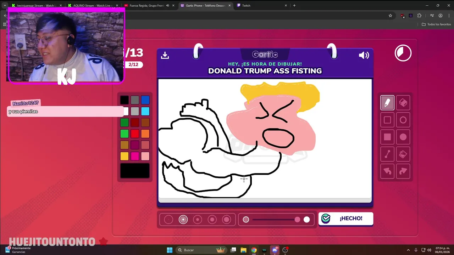Select the fourth brush size
This screenshot has width=454, height=255.
(212, 220)
